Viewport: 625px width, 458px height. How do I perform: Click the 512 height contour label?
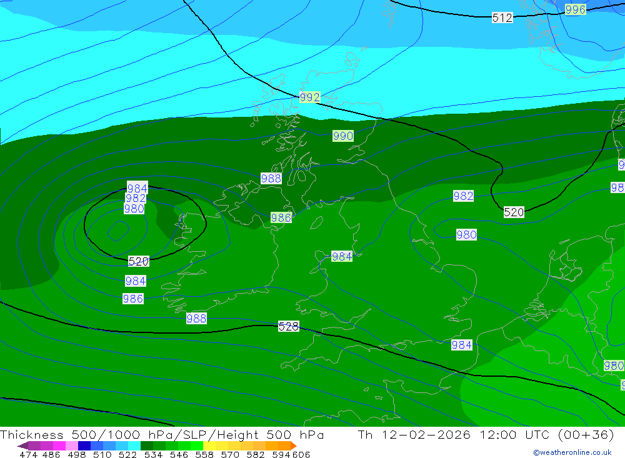coord(502,18)
